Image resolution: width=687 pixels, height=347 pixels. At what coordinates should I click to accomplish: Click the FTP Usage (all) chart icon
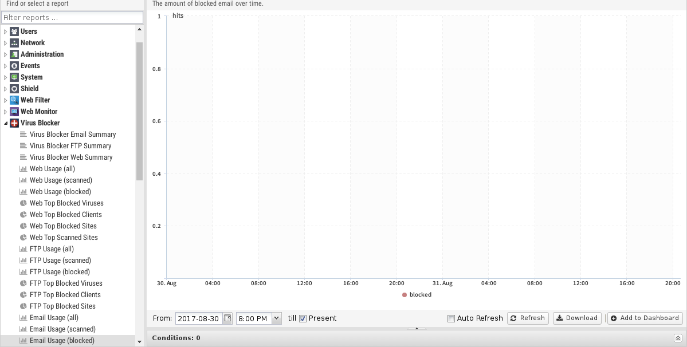[x=23, y=249]
